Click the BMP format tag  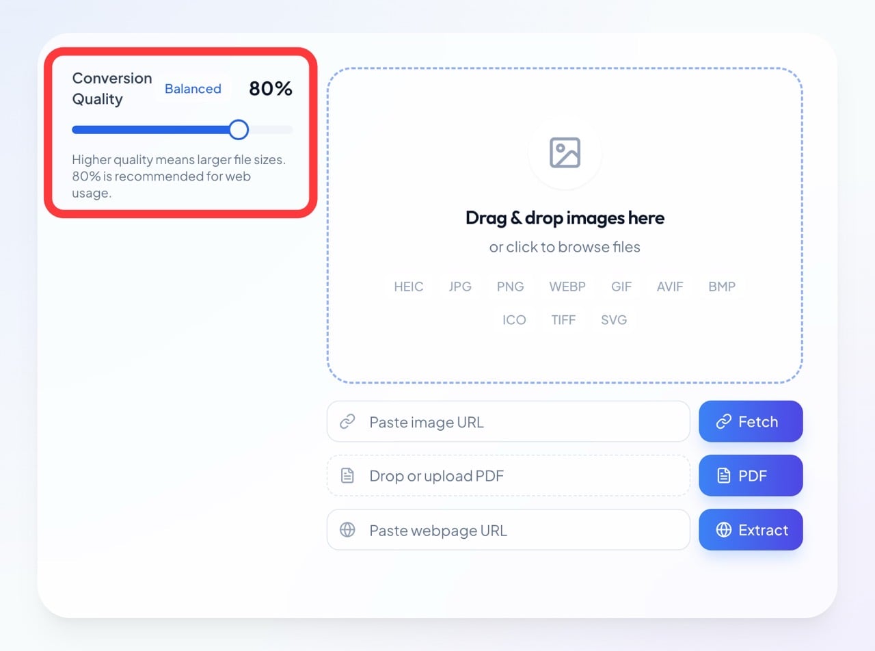[x=722, y=287]
